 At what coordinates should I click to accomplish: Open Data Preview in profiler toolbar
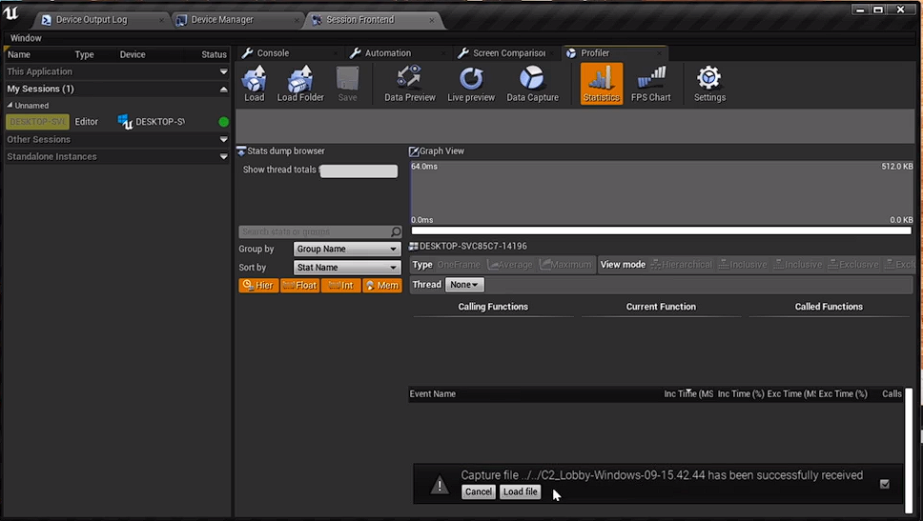(410, 84)
